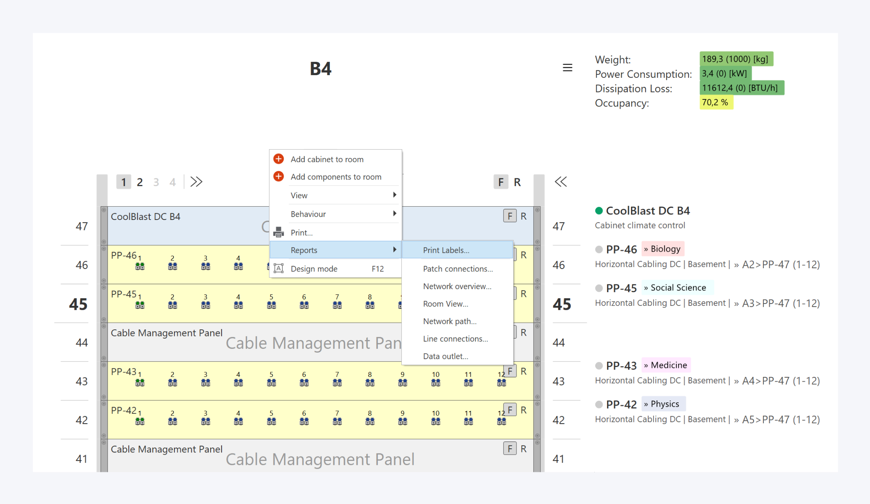The image size is (870, 504).
Task: Toggle the cabinet-level R rear view
Action: 517,182
